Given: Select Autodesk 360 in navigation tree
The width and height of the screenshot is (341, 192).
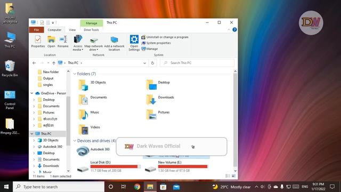Looking at the screenshot, I should 50,147.
